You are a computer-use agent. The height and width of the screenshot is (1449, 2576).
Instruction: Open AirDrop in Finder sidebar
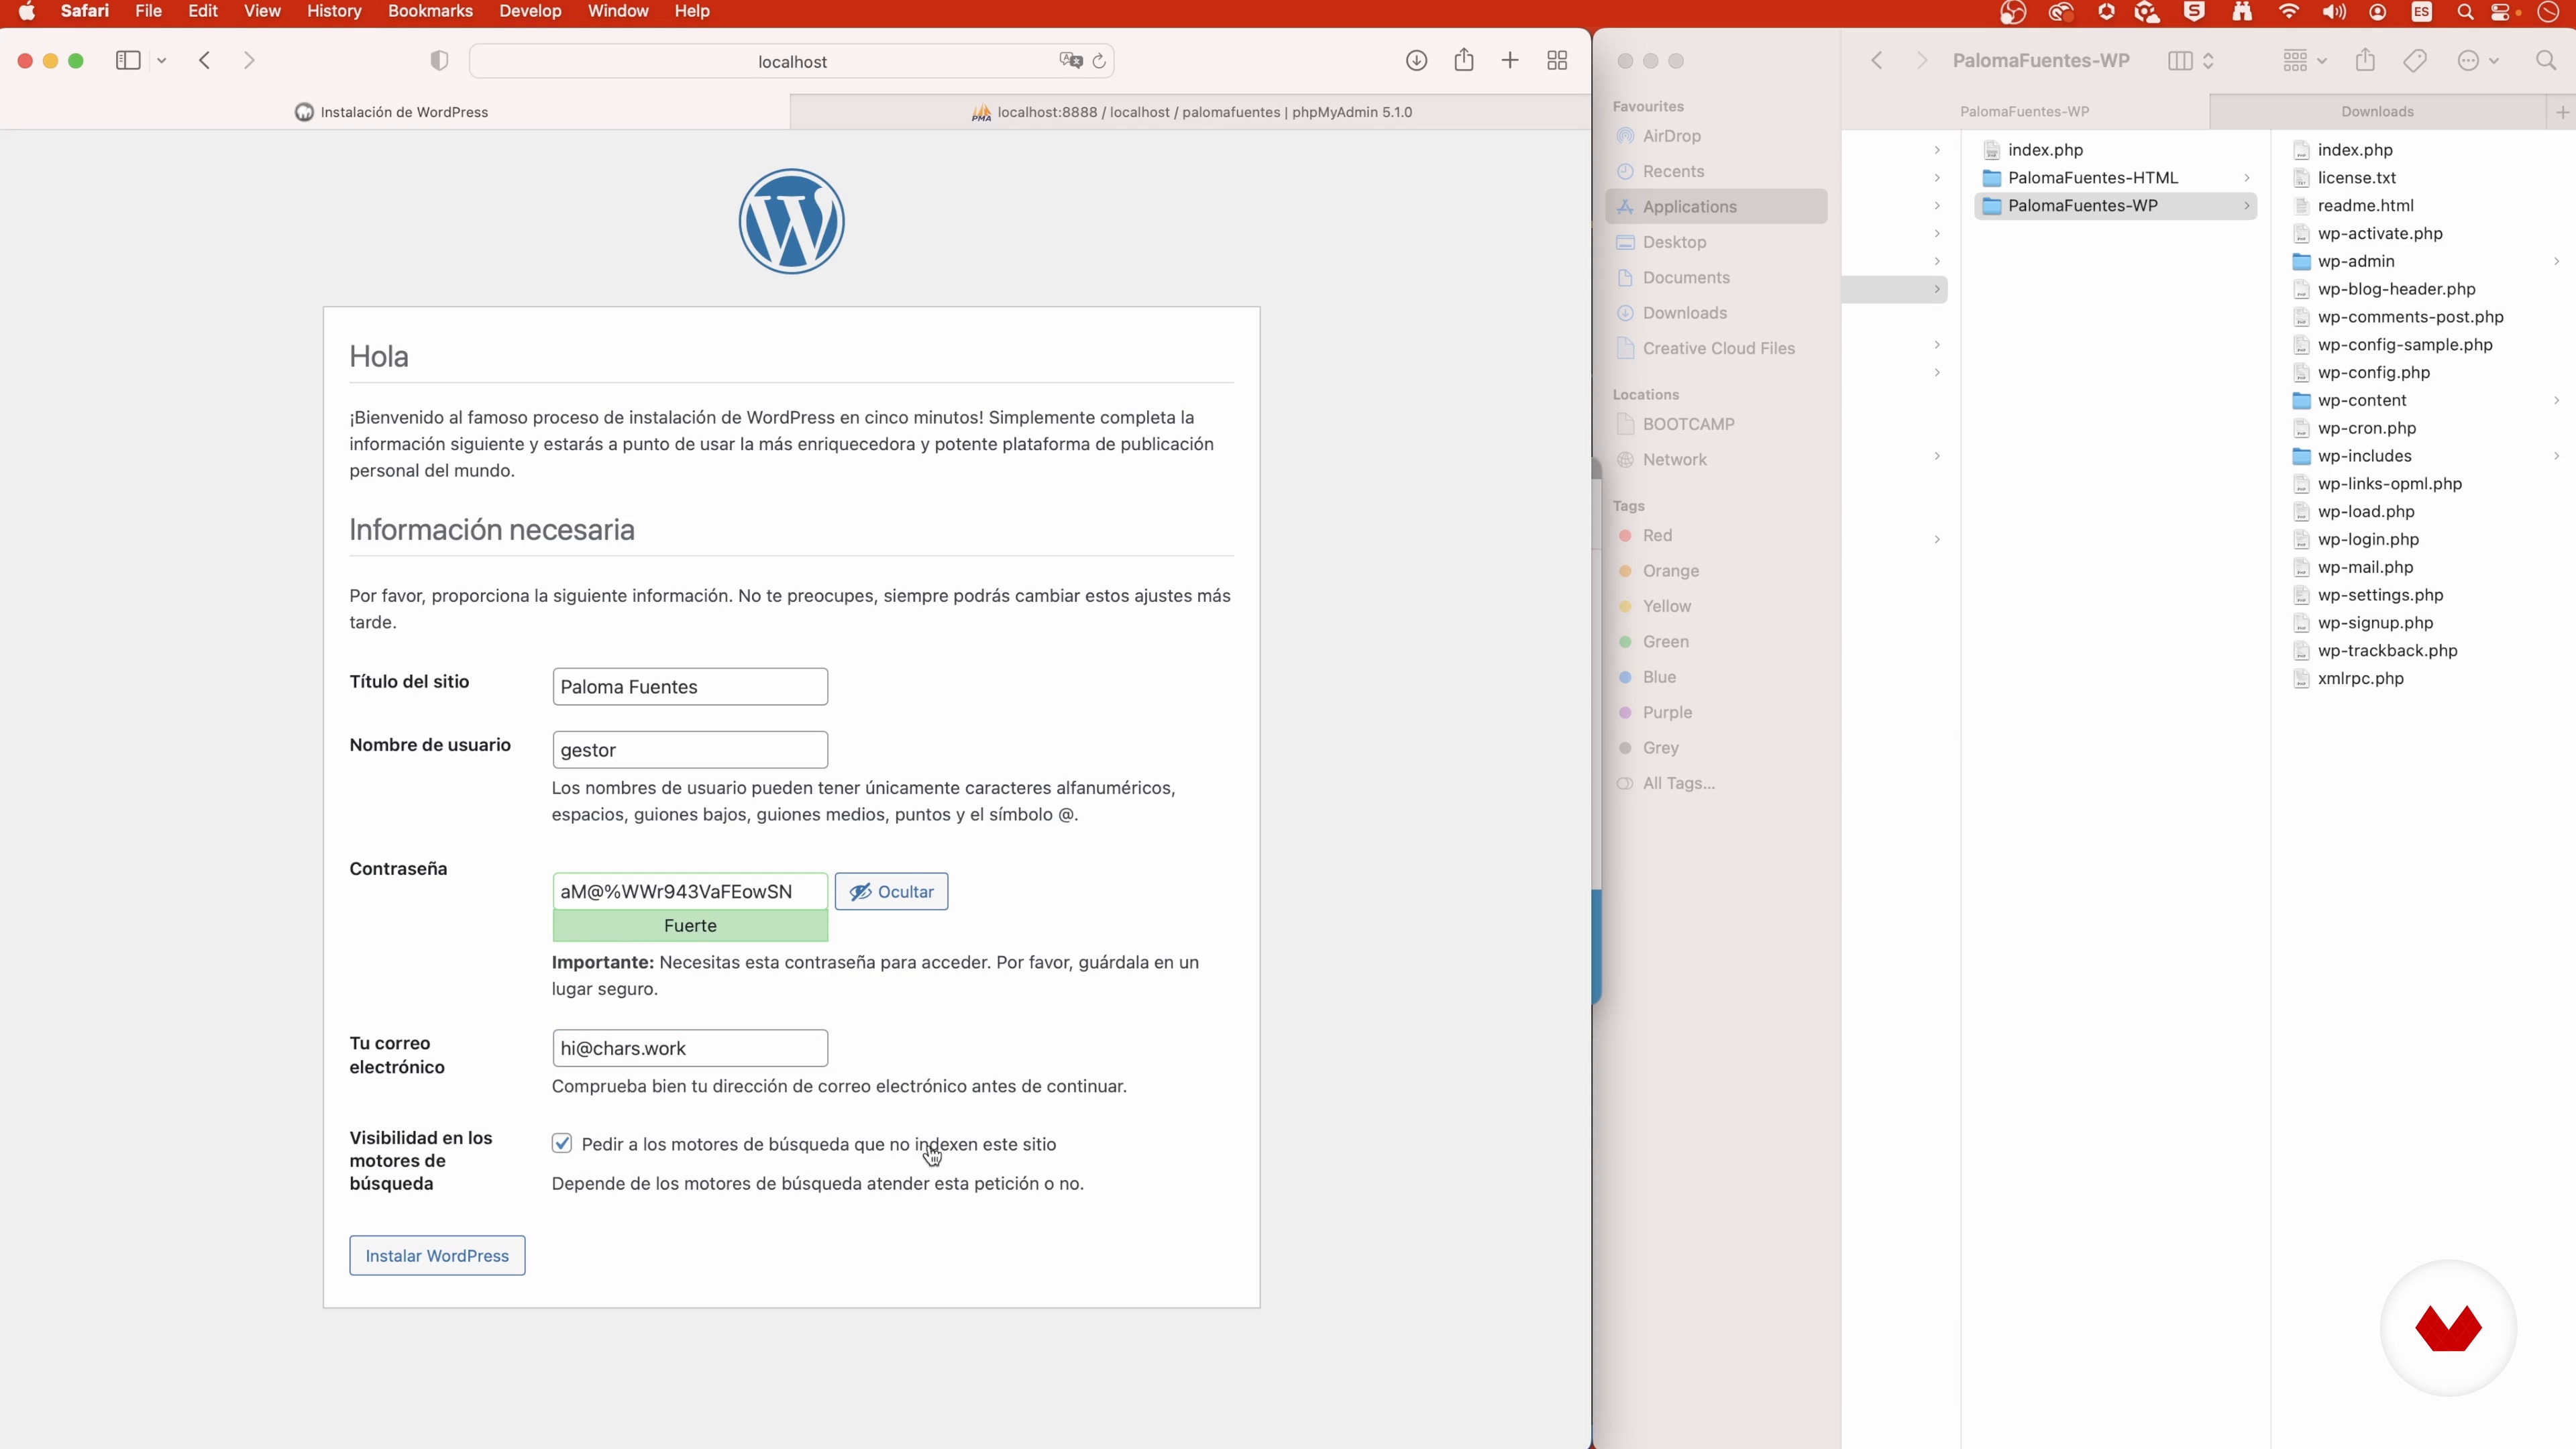[x=1716, y=136]
